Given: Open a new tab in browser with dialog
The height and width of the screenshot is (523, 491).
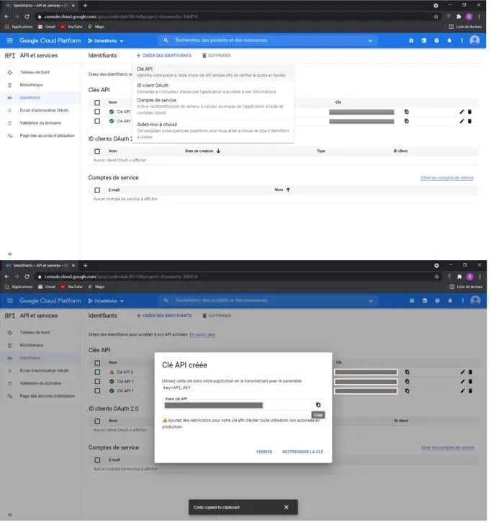Looking at the screenshot, I should (x=86, y=266).
